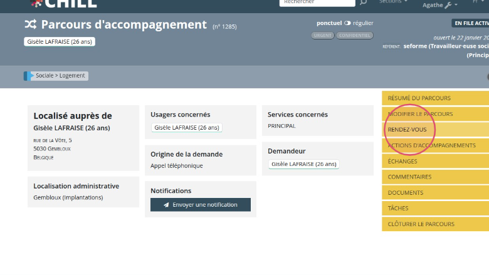Screen dimensions: 489x275
Task: Click the CHILL logo
Action: (x=63, y=3)
